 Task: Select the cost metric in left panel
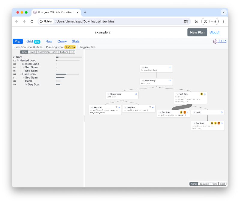55,52
